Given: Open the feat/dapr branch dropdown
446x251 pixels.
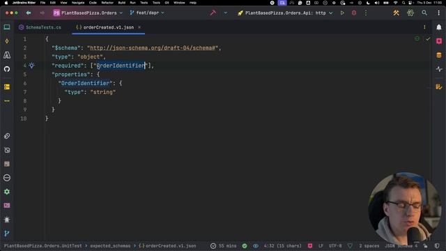Looking at the screenshot, I should click(x=147, y=13).
